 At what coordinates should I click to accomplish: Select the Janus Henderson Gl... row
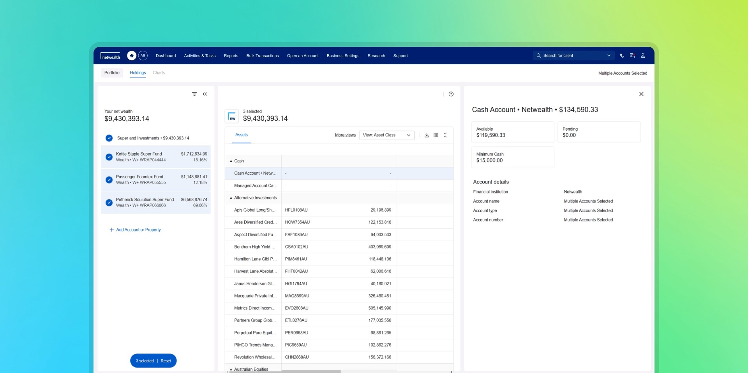pos(339,284)
